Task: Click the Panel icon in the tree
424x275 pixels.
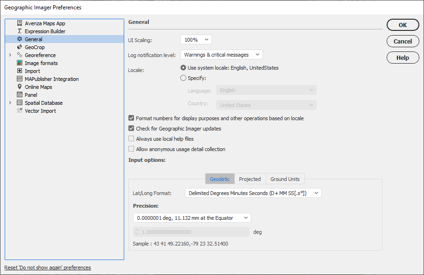Action: coord(20,94)
